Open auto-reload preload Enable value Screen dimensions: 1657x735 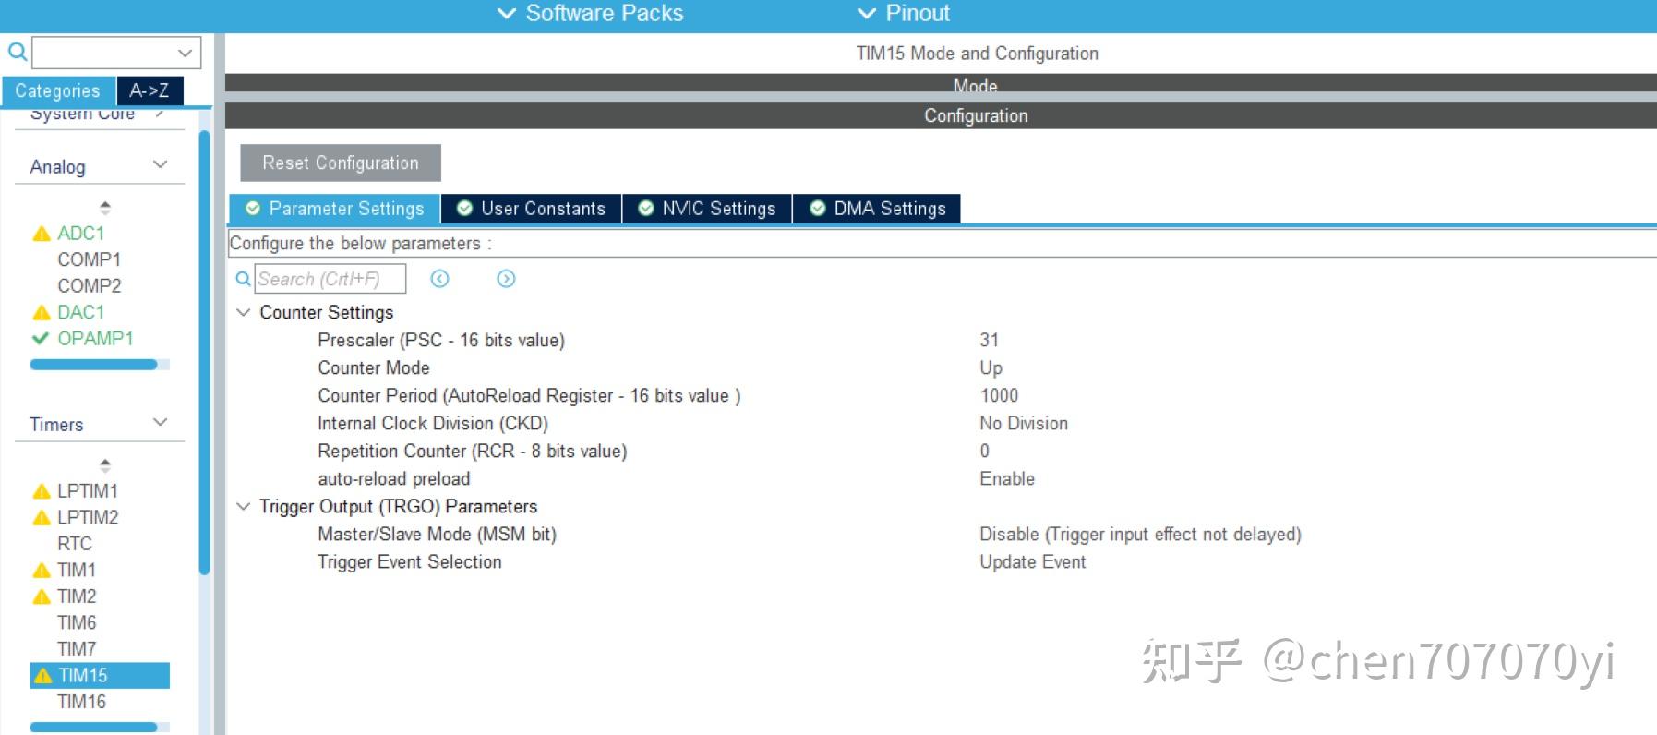(x=1007, y=478)
